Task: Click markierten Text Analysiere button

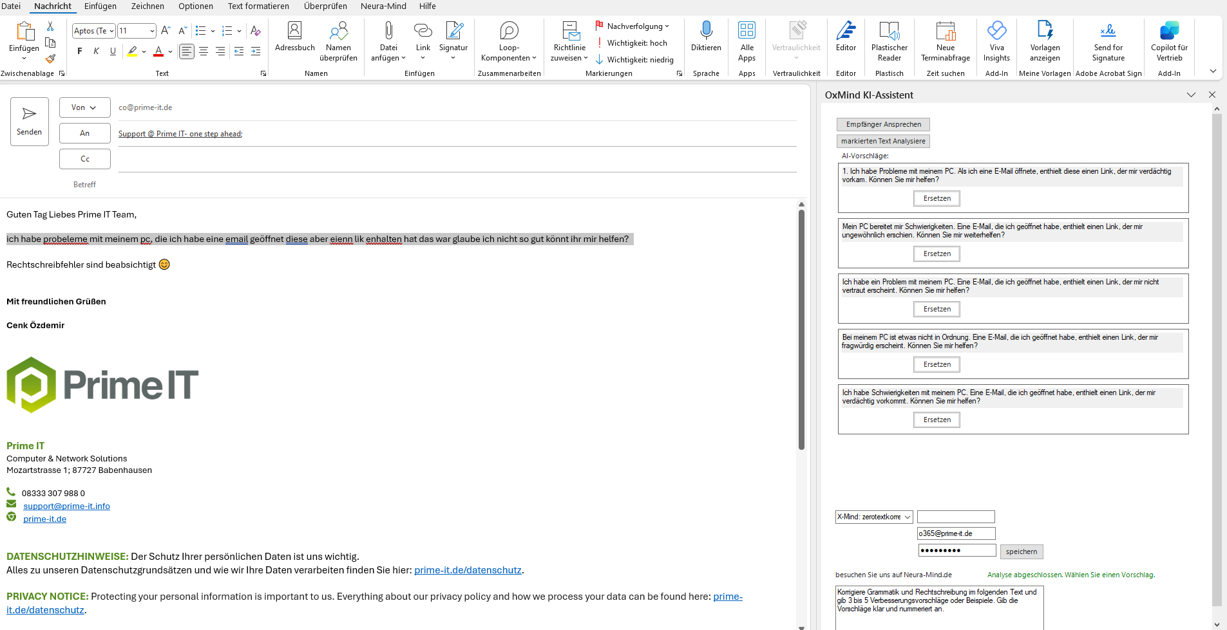Action: pos(883,141)
